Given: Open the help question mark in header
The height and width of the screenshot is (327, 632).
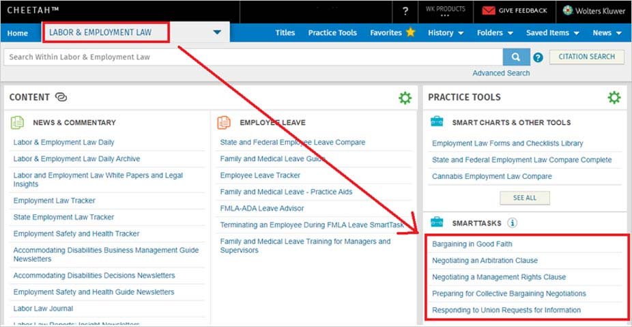Looking at the screenshot, I should [405, 11].
